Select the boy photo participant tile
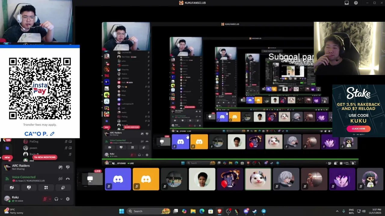The width and height of the screenshot is (385, 216). [x=202, y=179]
